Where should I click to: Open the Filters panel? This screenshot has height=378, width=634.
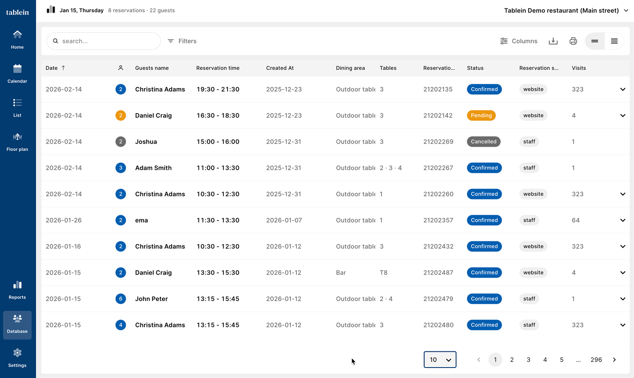coord(183,41)
